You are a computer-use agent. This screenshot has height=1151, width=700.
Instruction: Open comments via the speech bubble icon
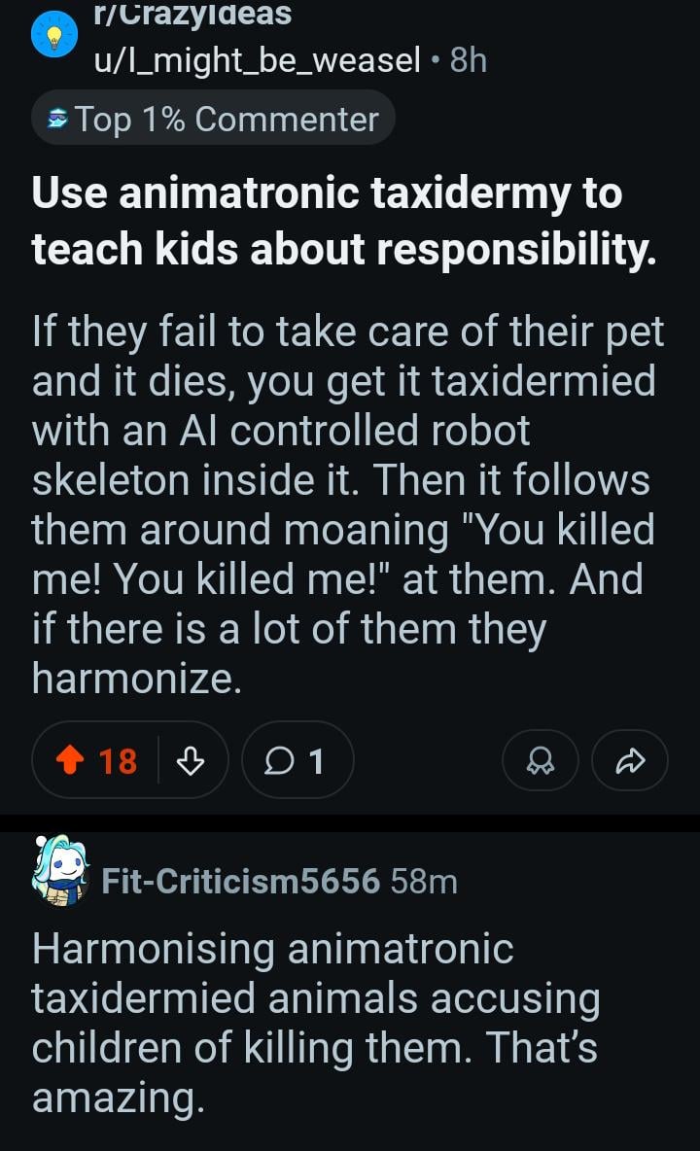pyautogui.click(x=278, y=761)
